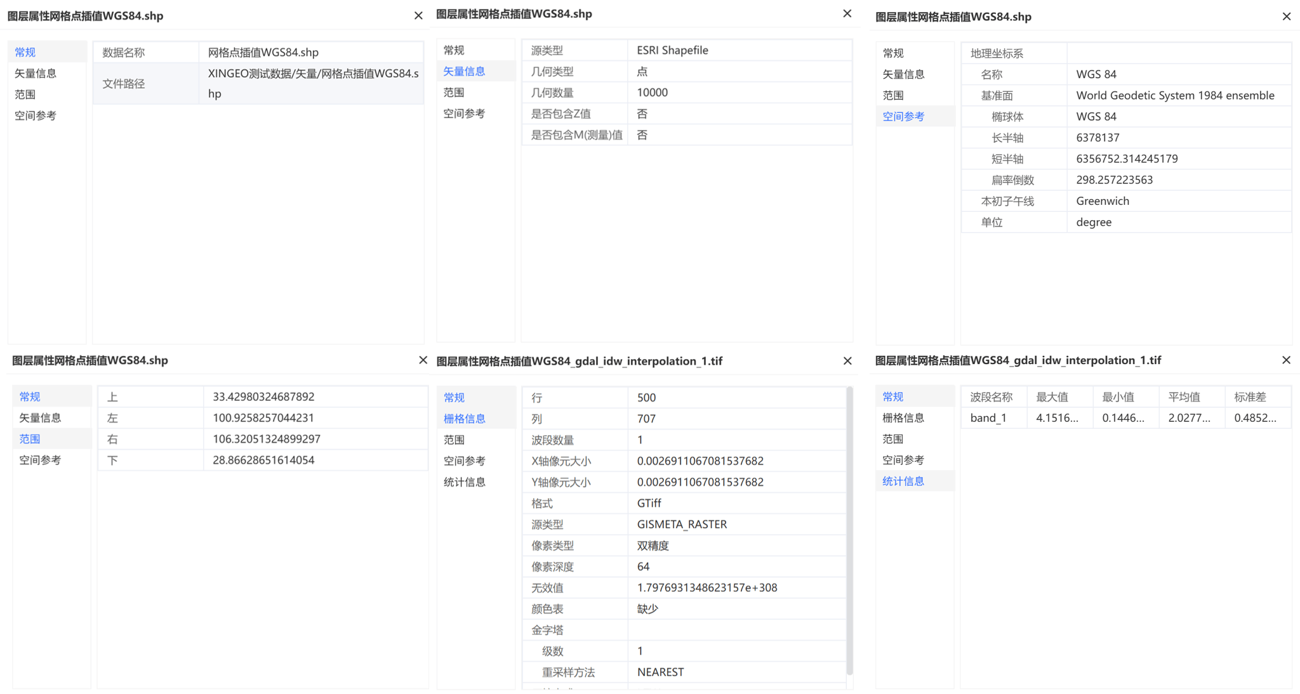Image resolution: width=1300 pixels, height=694 pixels.
Task: Click the scrollbar in raster info panel
Action: point(849,532)
